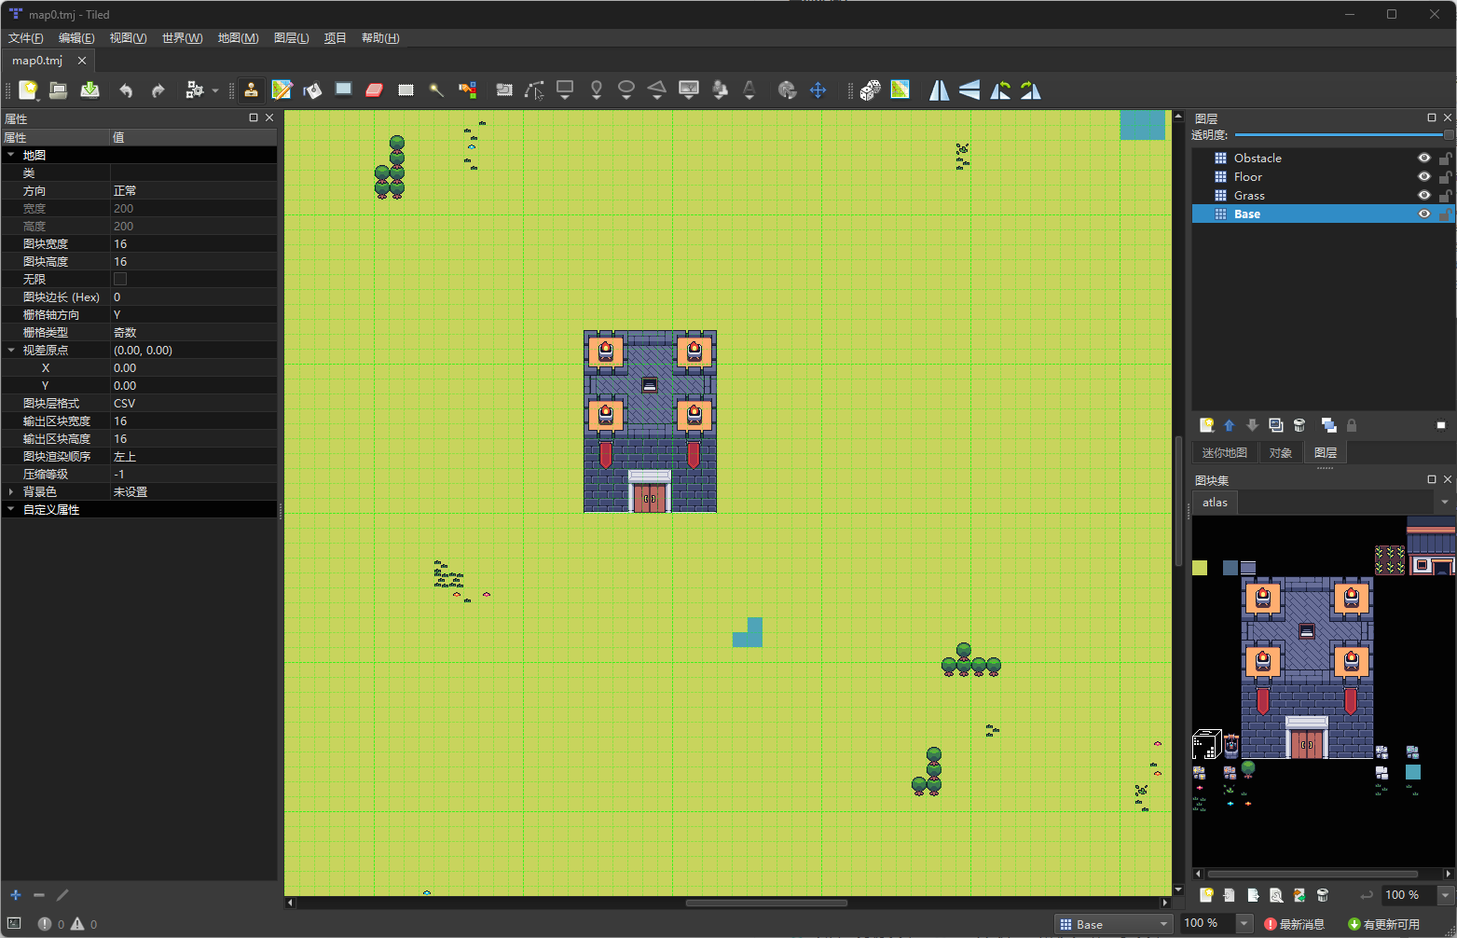Enable the 无限 (infinite) map checkbox

coord(120,279)
